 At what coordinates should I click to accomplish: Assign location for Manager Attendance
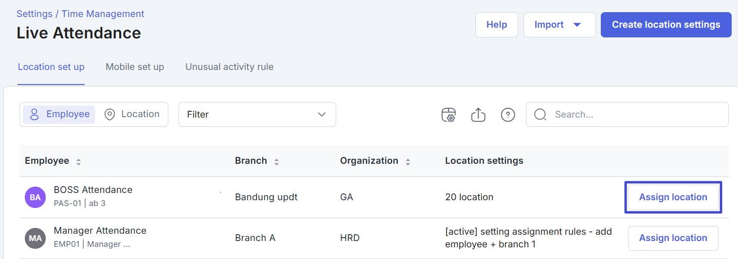[x=673, y=238]
